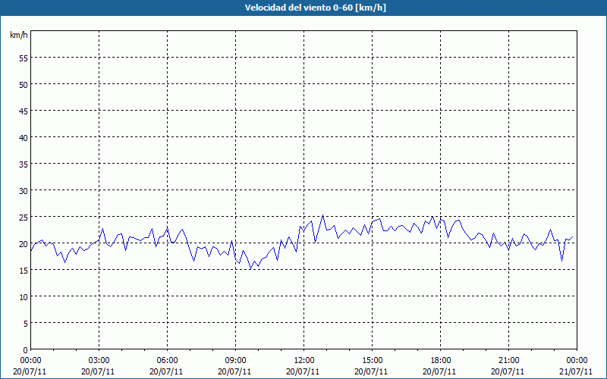Click the 40 value on the Y axis

tap(24, 138)
